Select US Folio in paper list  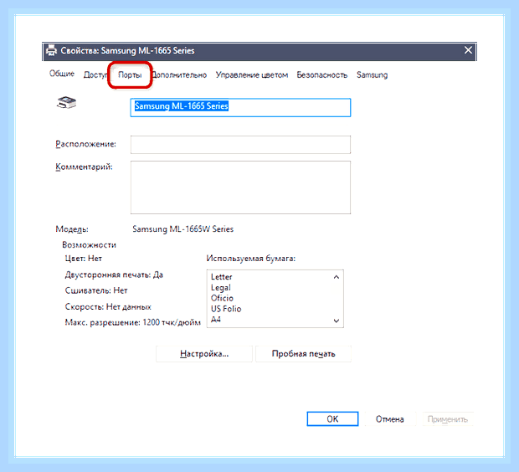coord(226,309)
